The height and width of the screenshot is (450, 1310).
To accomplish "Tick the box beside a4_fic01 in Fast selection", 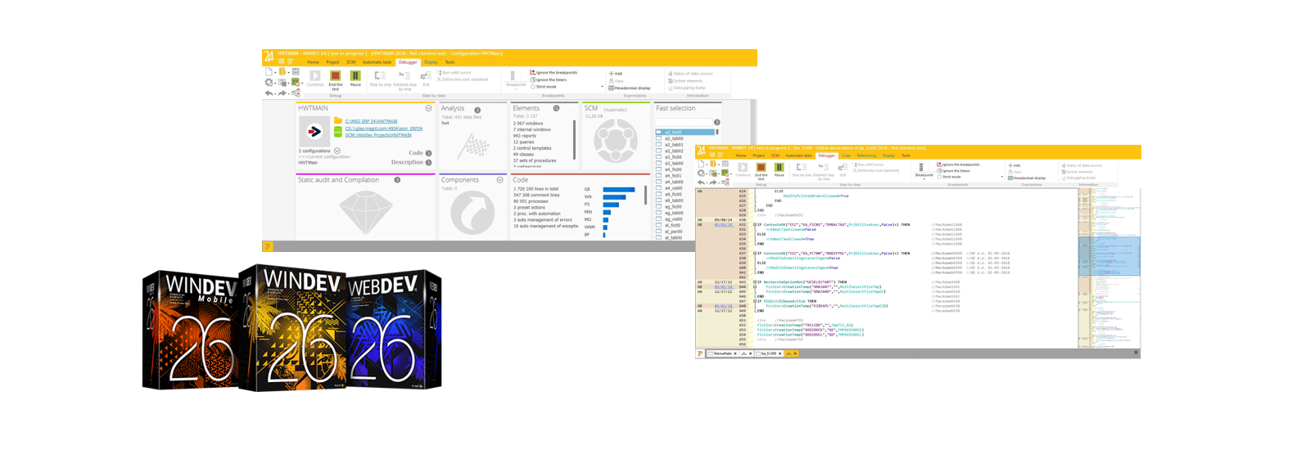I will click(x=658, y=175).
